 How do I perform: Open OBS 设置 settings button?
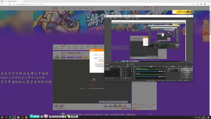187,76
